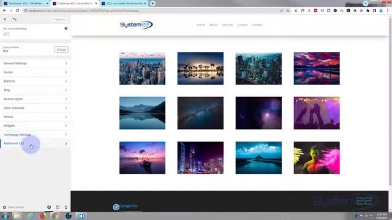Click the Categories footer heading
Viewport: 392px width, 220px height.
click(128, 206)
